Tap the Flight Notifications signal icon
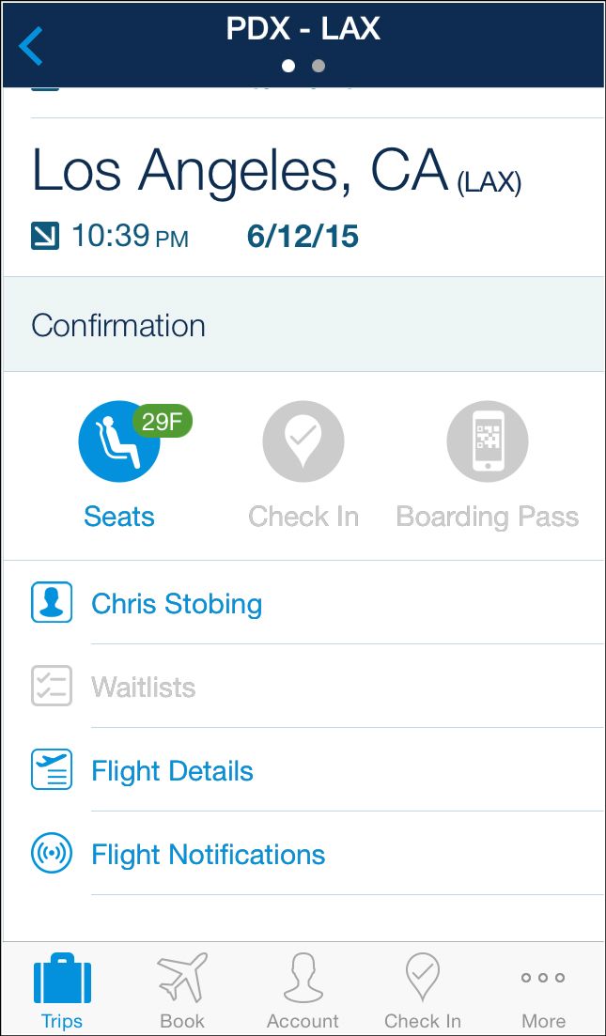The height and width of the screenshot is (1036, 606). (52, 854)
